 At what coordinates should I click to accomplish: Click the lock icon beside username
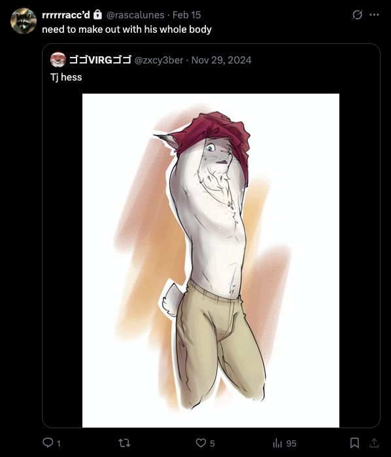pyautogui.click(x=97, y=14)
